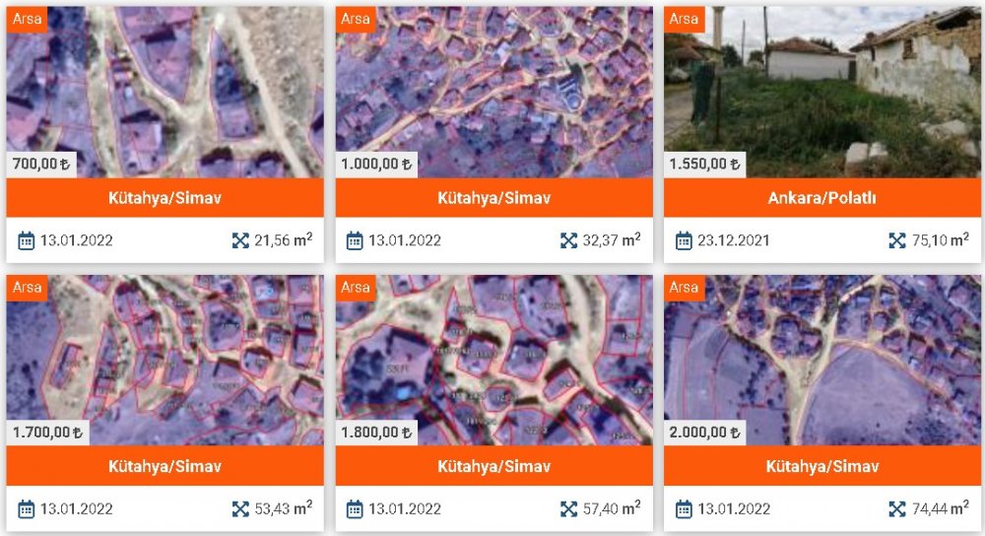Click calendar icon next to 23.12.2021
The height and width of the screenshot is (536, 985).
tap(684, 240)
